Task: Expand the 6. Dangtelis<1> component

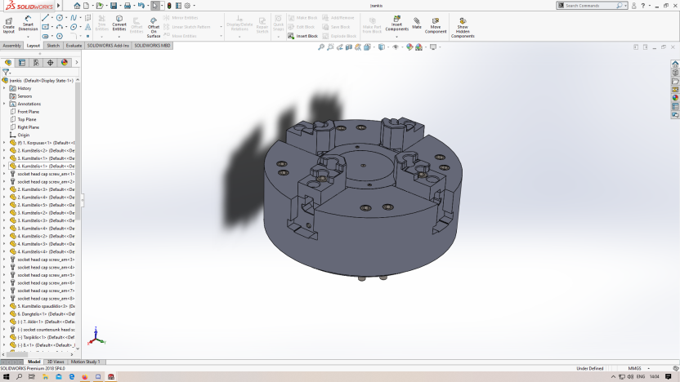Action: pos(4,314)
